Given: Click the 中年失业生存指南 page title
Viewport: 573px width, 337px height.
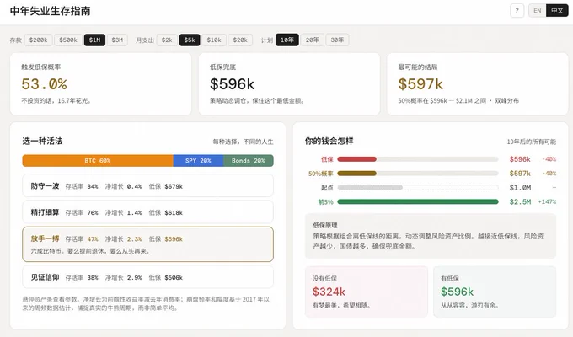Looking at the screenshot, I should pyautogui.click(x=50, y=11).
